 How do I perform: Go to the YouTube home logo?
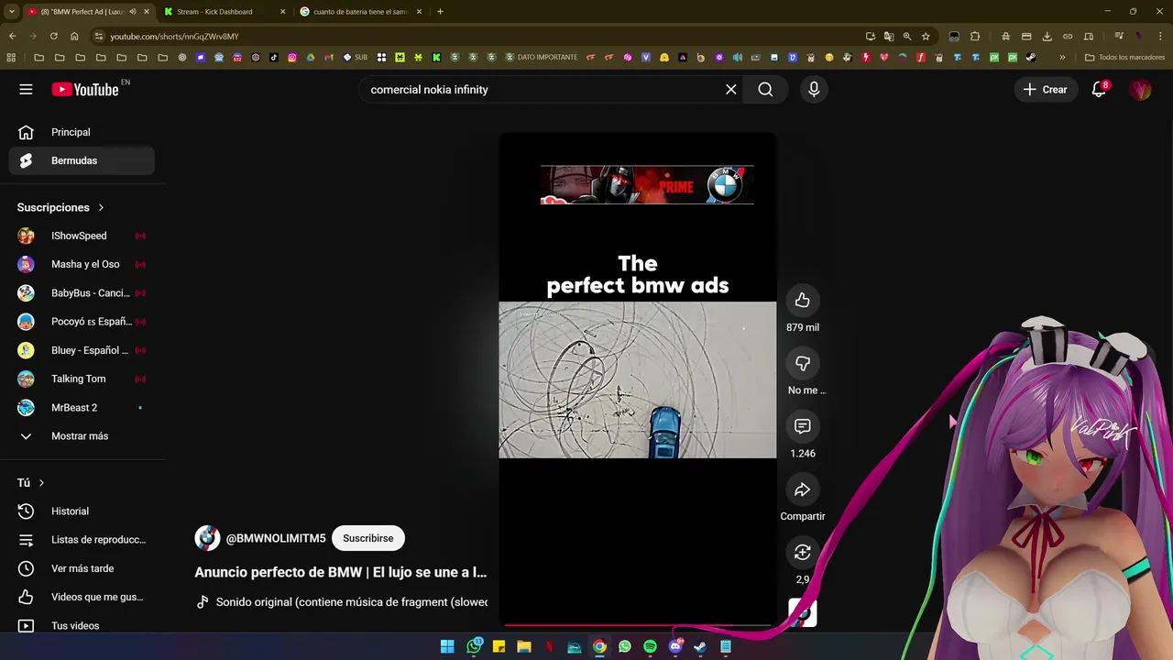click(x=85, y=89)
